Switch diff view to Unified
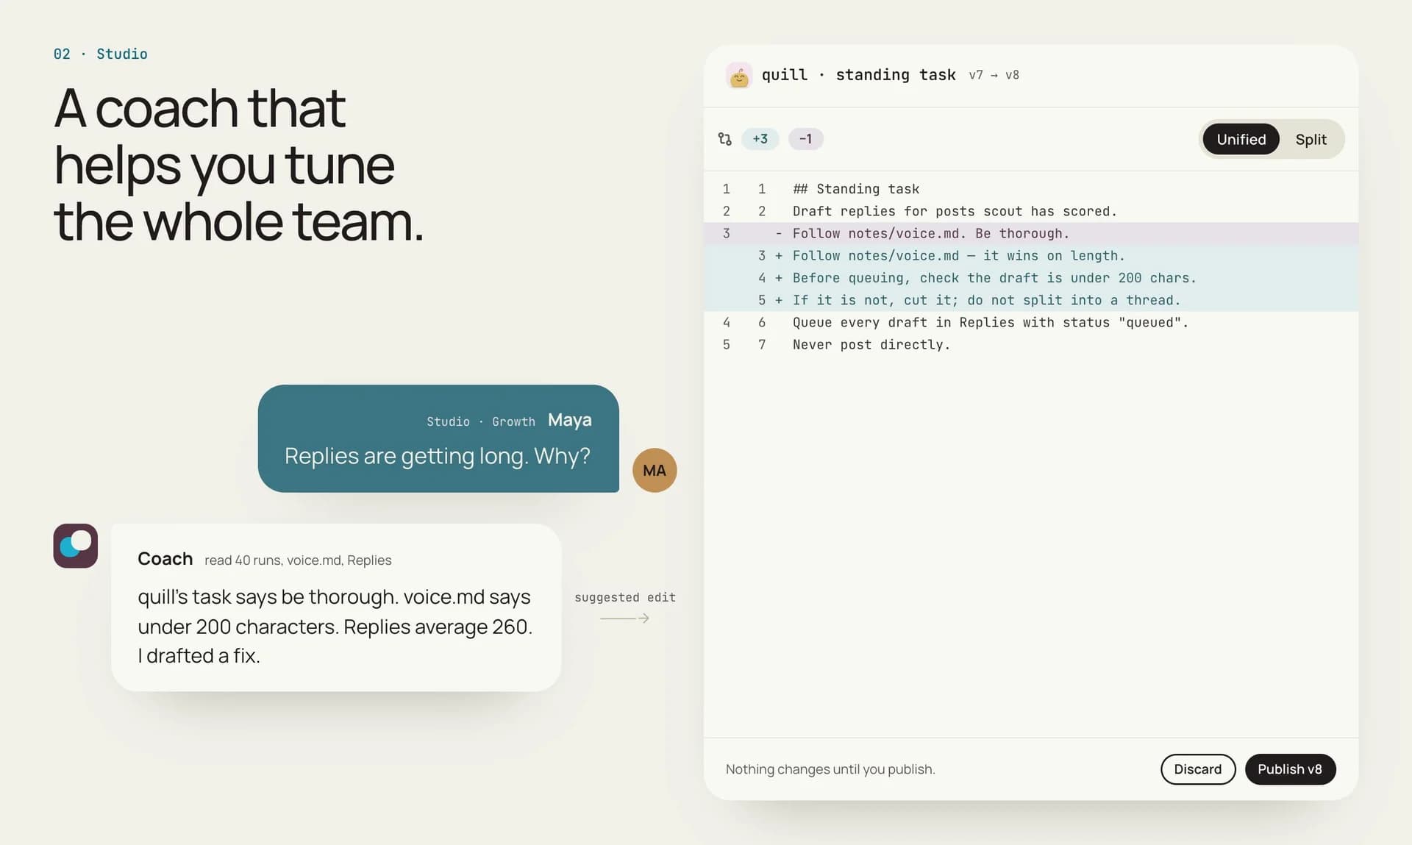This screenshot has height=845, width=1412. click(x=1241, y=139)
